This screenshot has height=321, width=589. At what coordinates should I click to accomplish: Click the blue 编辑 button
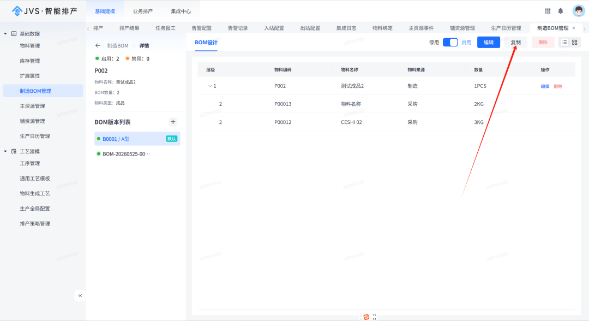click(x=488, y=43)
